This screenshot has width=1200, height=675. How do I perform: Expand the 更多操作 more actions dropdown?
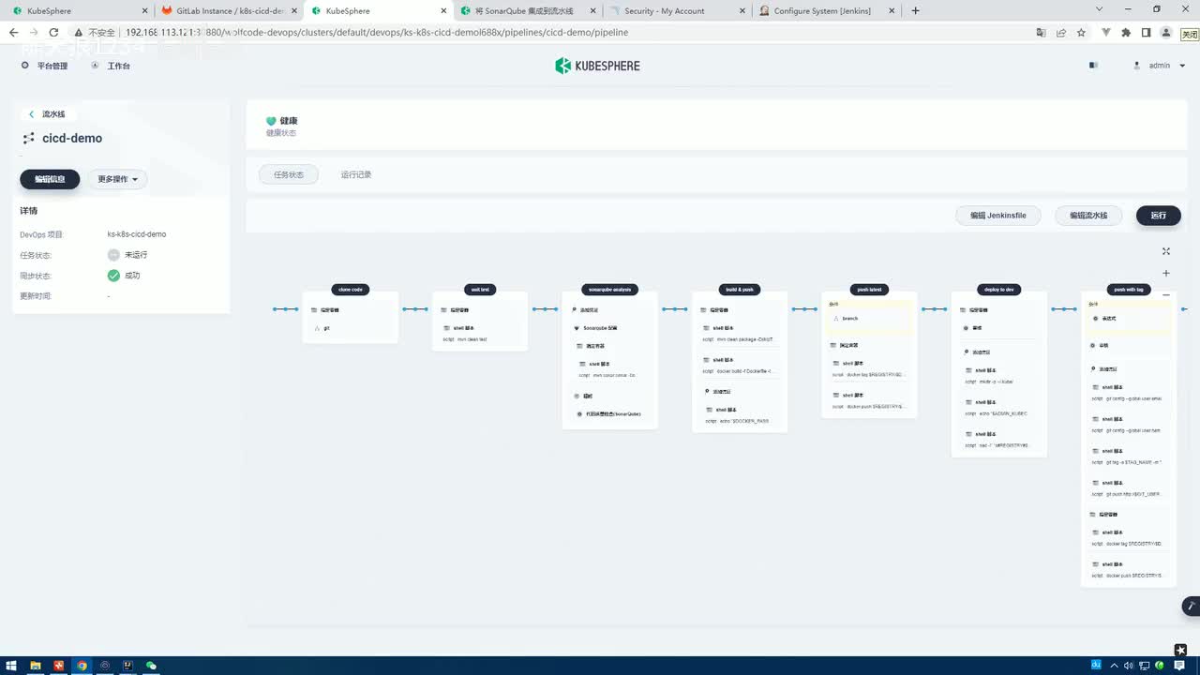[x=117, y=179]
